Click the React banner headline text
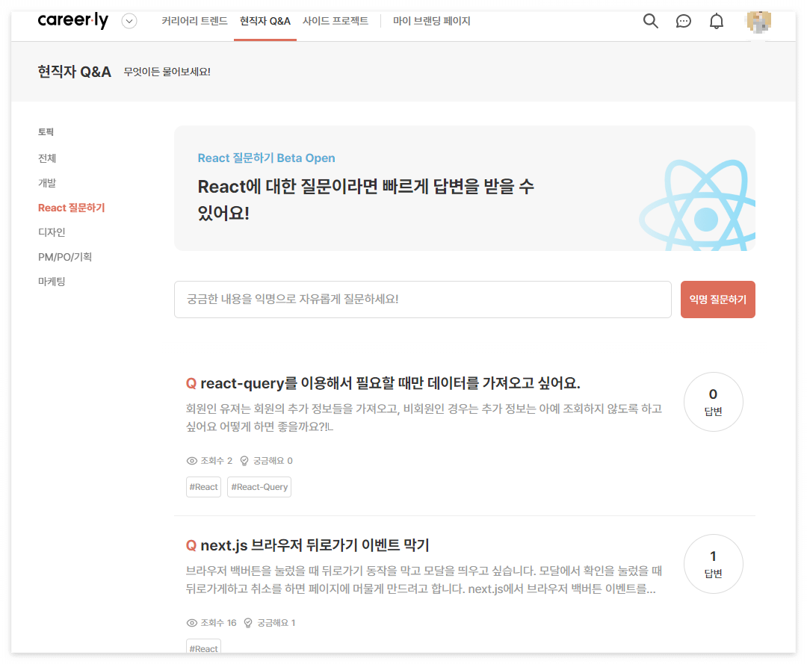 pyautogui.click(x=365, y=199)
